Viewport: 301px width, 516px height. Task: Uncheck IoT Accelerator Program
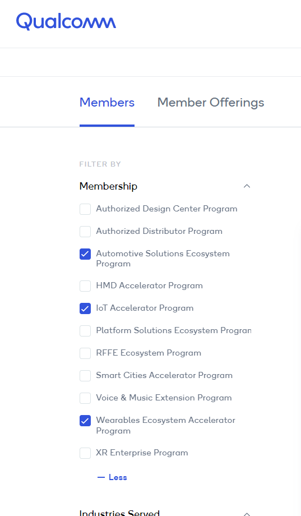pyautogui.click(x=85, y=308)
